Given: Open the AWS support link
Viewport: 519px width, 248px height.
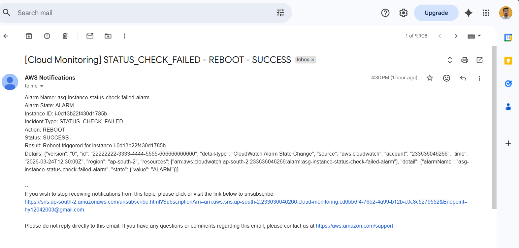Looking at the screenshot, I should [x=354, y=226].
